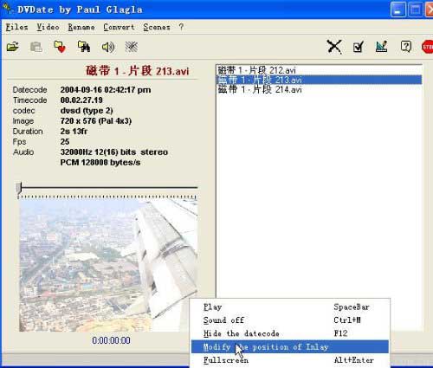The width and height of the screenshot is (433, 368).
Task: Open help with the question mark icon
Action: pyautogui.click(x=405, y=47)
